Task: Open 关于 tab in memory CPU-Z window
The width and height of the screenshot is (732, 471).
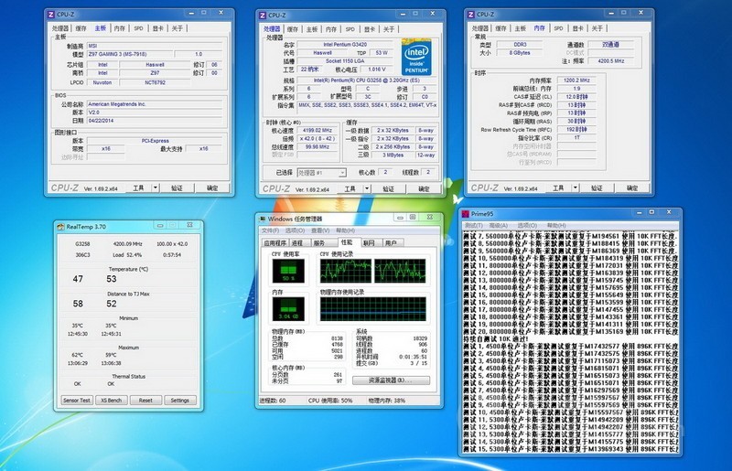Action: 597,28
